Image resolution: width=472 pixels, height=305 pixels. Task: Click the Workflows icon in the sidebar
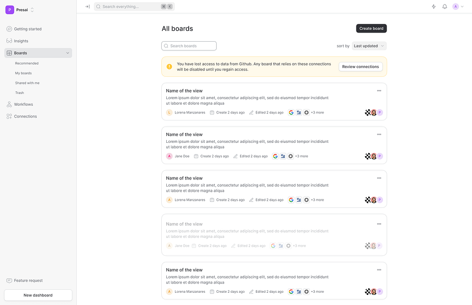tap(8, 104)
